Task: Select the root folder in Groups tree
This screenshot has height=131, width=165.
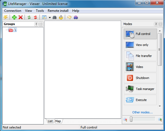Action: (12, 30)
